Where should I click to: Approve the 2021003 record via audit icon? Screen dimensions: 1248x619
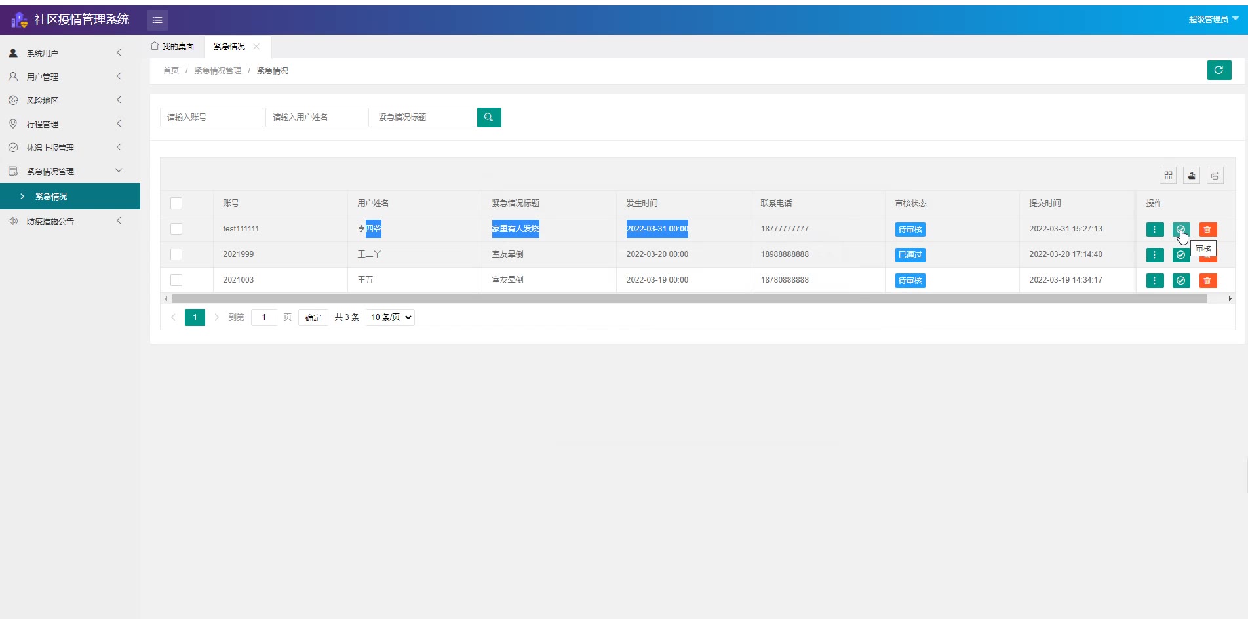[1180, 281]
